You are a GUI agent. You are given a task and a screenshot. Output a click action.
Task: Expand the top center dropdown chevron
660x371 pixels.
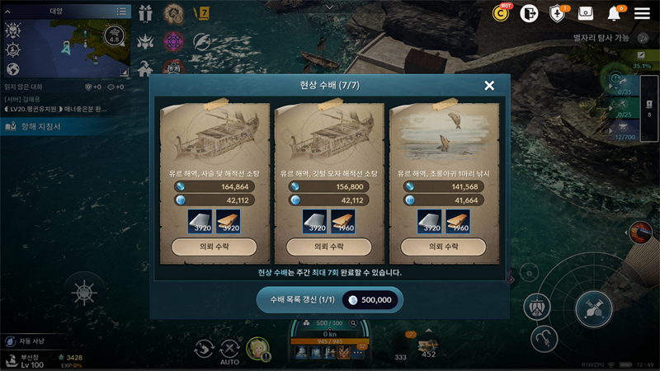(x=329, y=7)
